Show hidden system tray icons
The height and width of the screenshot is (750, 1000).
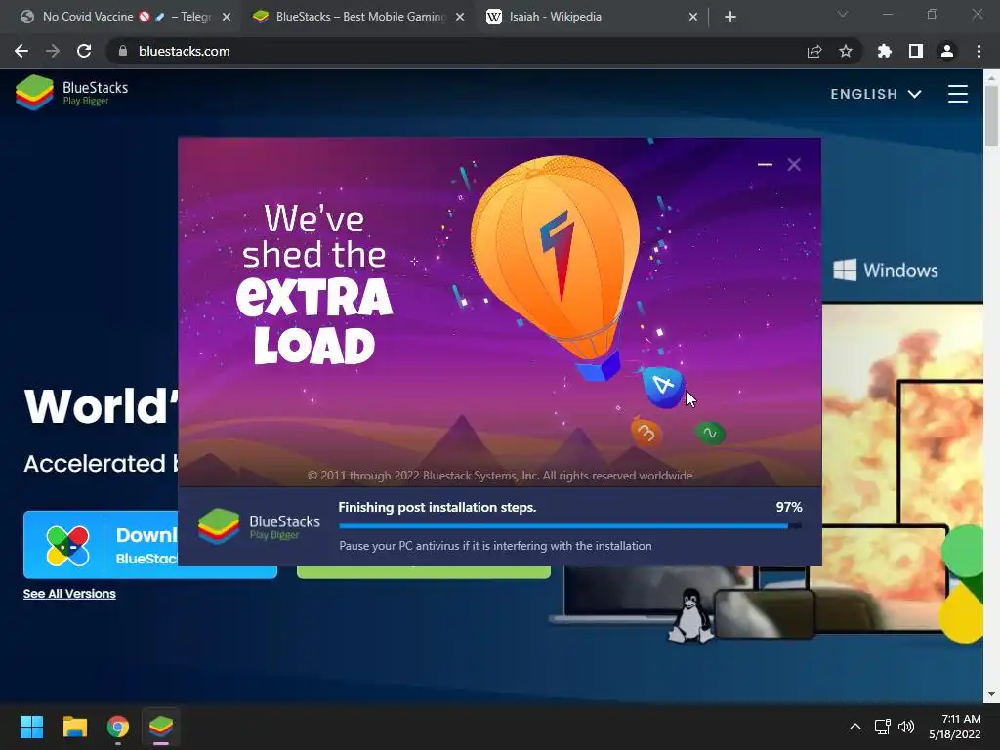click(855, 727)
